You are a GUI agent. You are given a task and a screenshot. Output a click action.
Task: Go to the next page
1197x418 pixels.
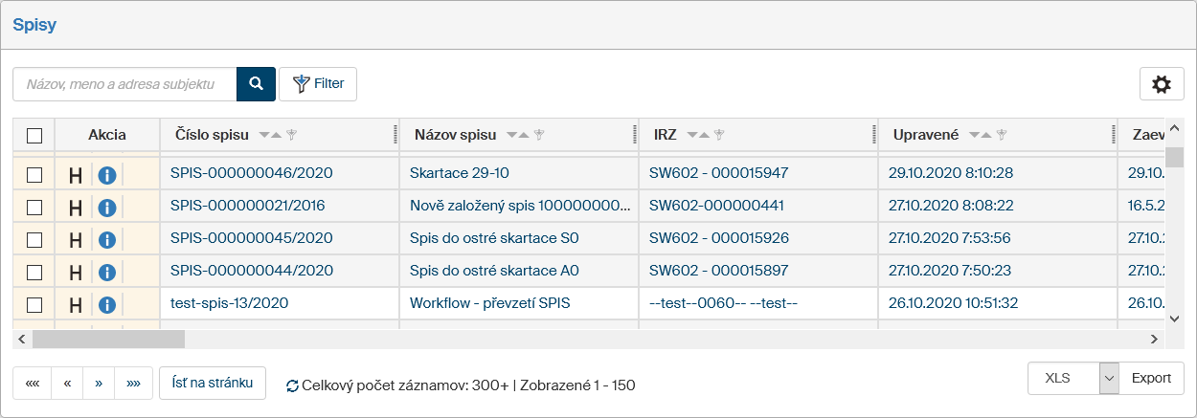pos(98,384)
